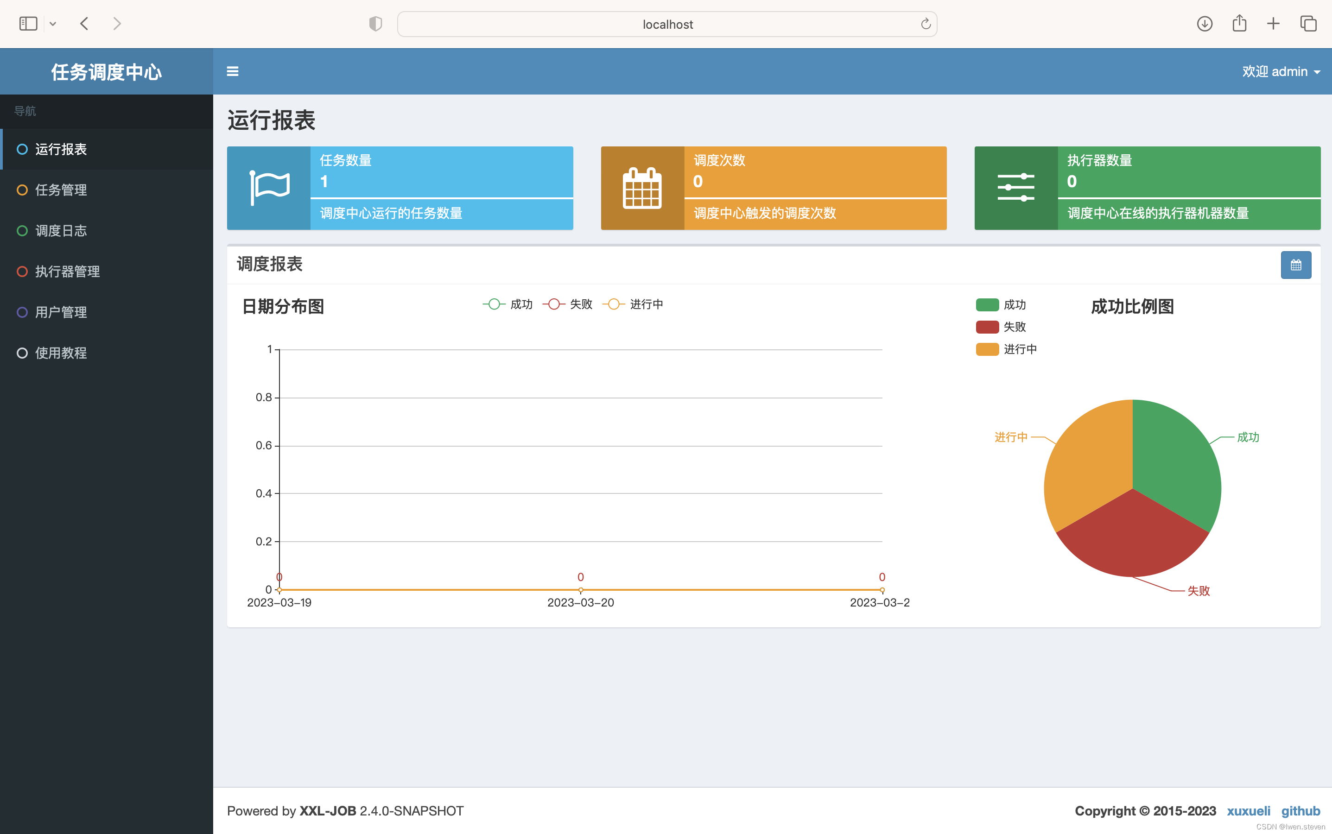Click the 调度中心运行的任务数量 description
1332x834 pixels.
[391, 213]
